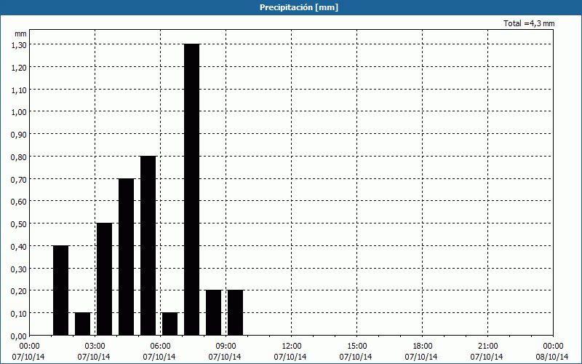This screenshot has height=364, width=582.
Task: Click the 0,60 y-axis label
Action: [x=19, y=202]
